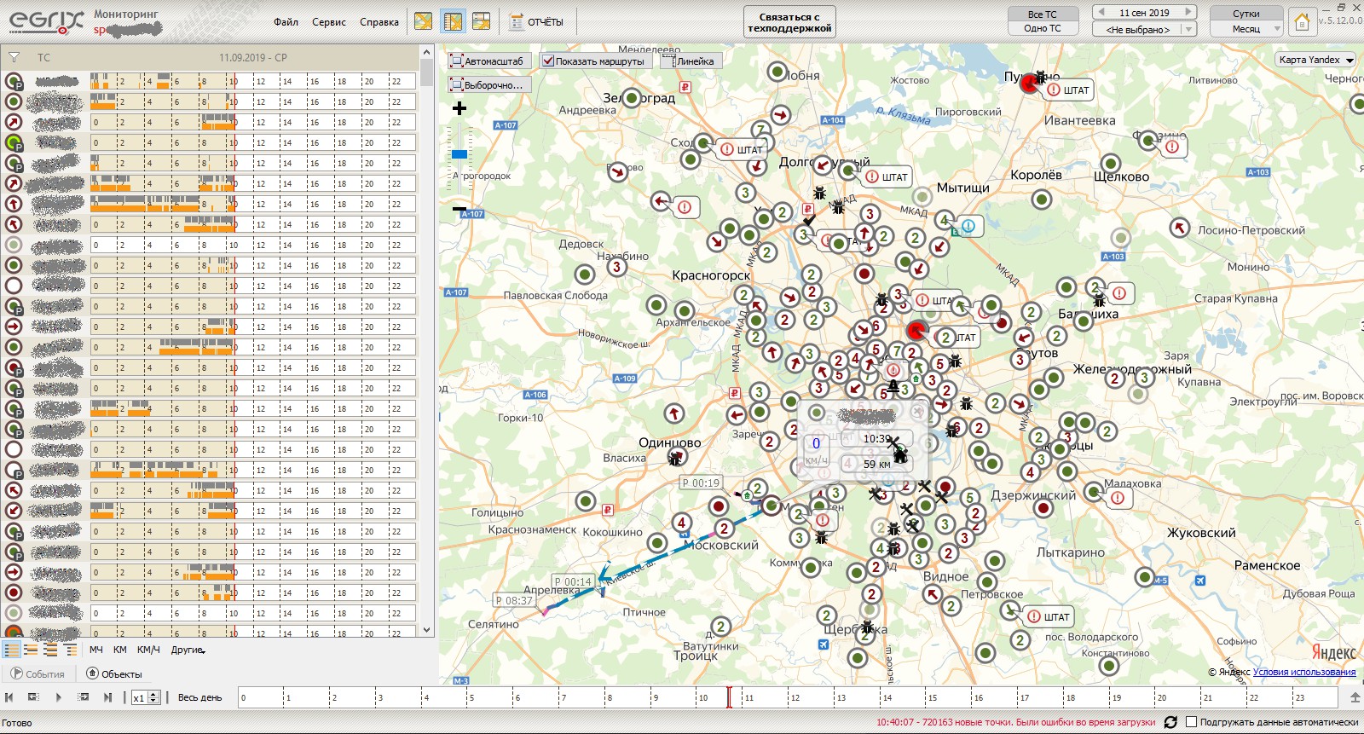Open the Условия использования link

pyautogui.click(x=1303, y=672)
